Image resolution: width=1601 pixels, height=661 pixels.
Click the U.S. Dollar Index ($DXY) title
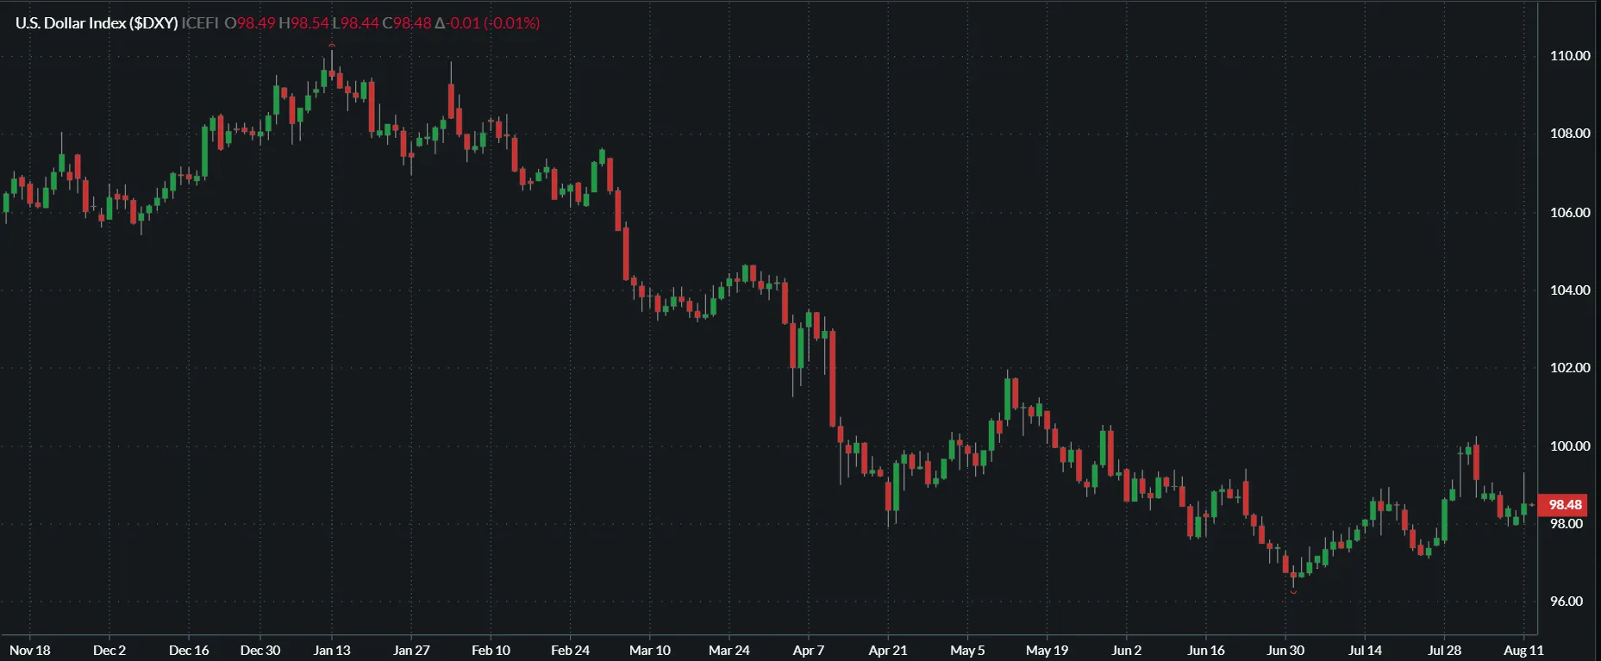point(97,23)
